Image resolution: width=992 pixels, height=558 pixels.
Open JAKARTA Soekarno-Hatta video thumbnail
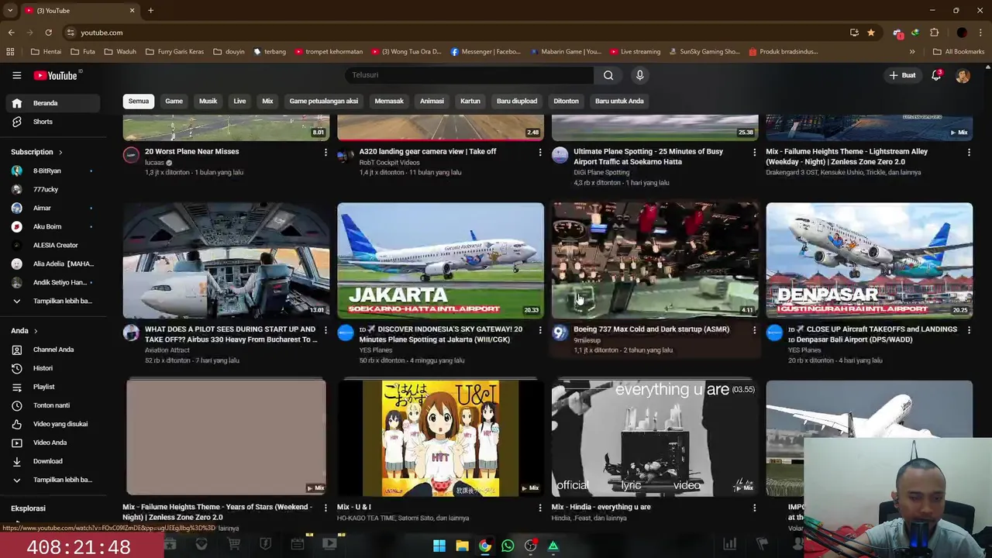click(440, 260)
